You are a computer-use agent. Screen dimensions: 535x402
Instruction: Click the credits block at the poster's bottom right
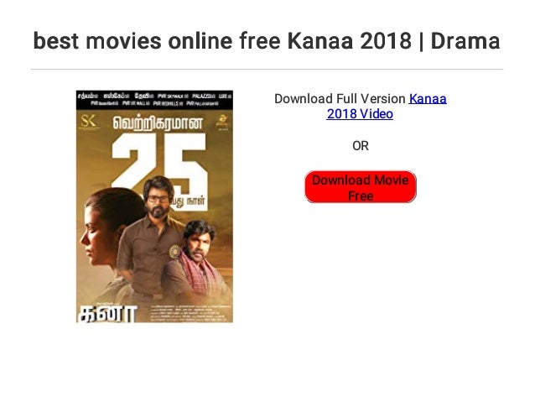click(190, 313)
